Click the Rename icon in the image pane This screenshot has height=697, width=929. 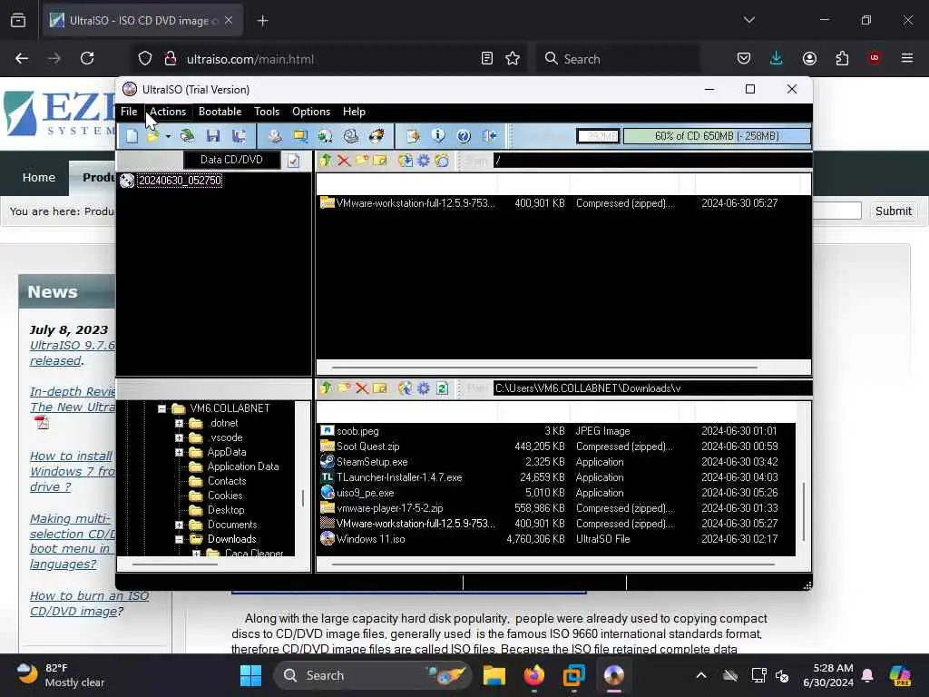[x=380, y=160]
